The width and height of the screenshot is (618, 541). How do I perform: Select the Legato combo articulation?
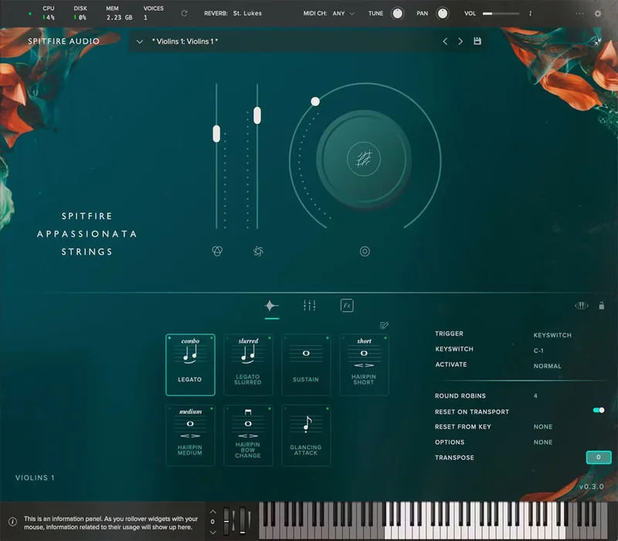point(190,364)
